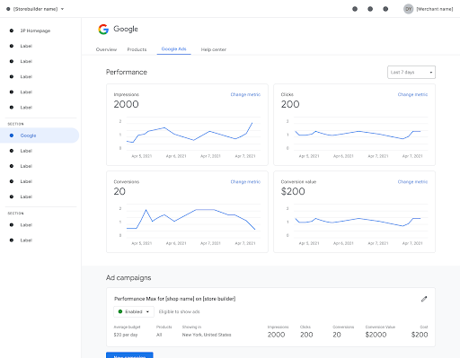The width and height of the screenshot is (460, 358).
Task: Open the merchant avatar icon in top bar
Action: [409, 9]
